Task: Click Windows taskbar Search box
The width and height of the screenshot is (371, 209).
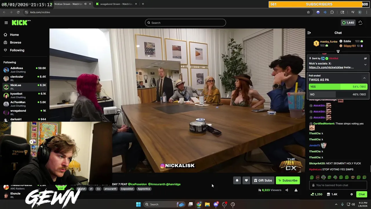Action: tap(164, 204)
